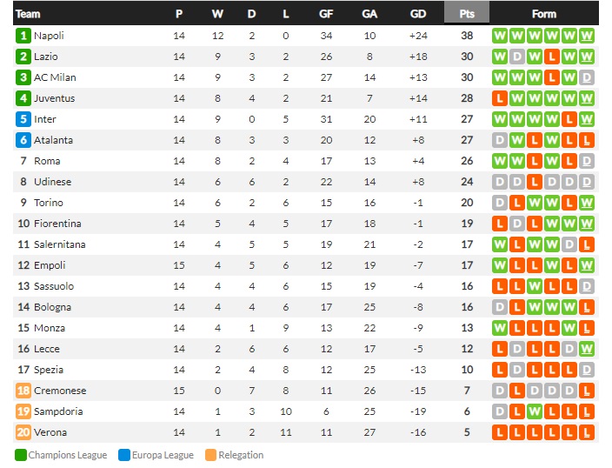The width and height of the screenshot is (612, 468).
Task: Click Udinese's orange L form badge
Action: 535,182
